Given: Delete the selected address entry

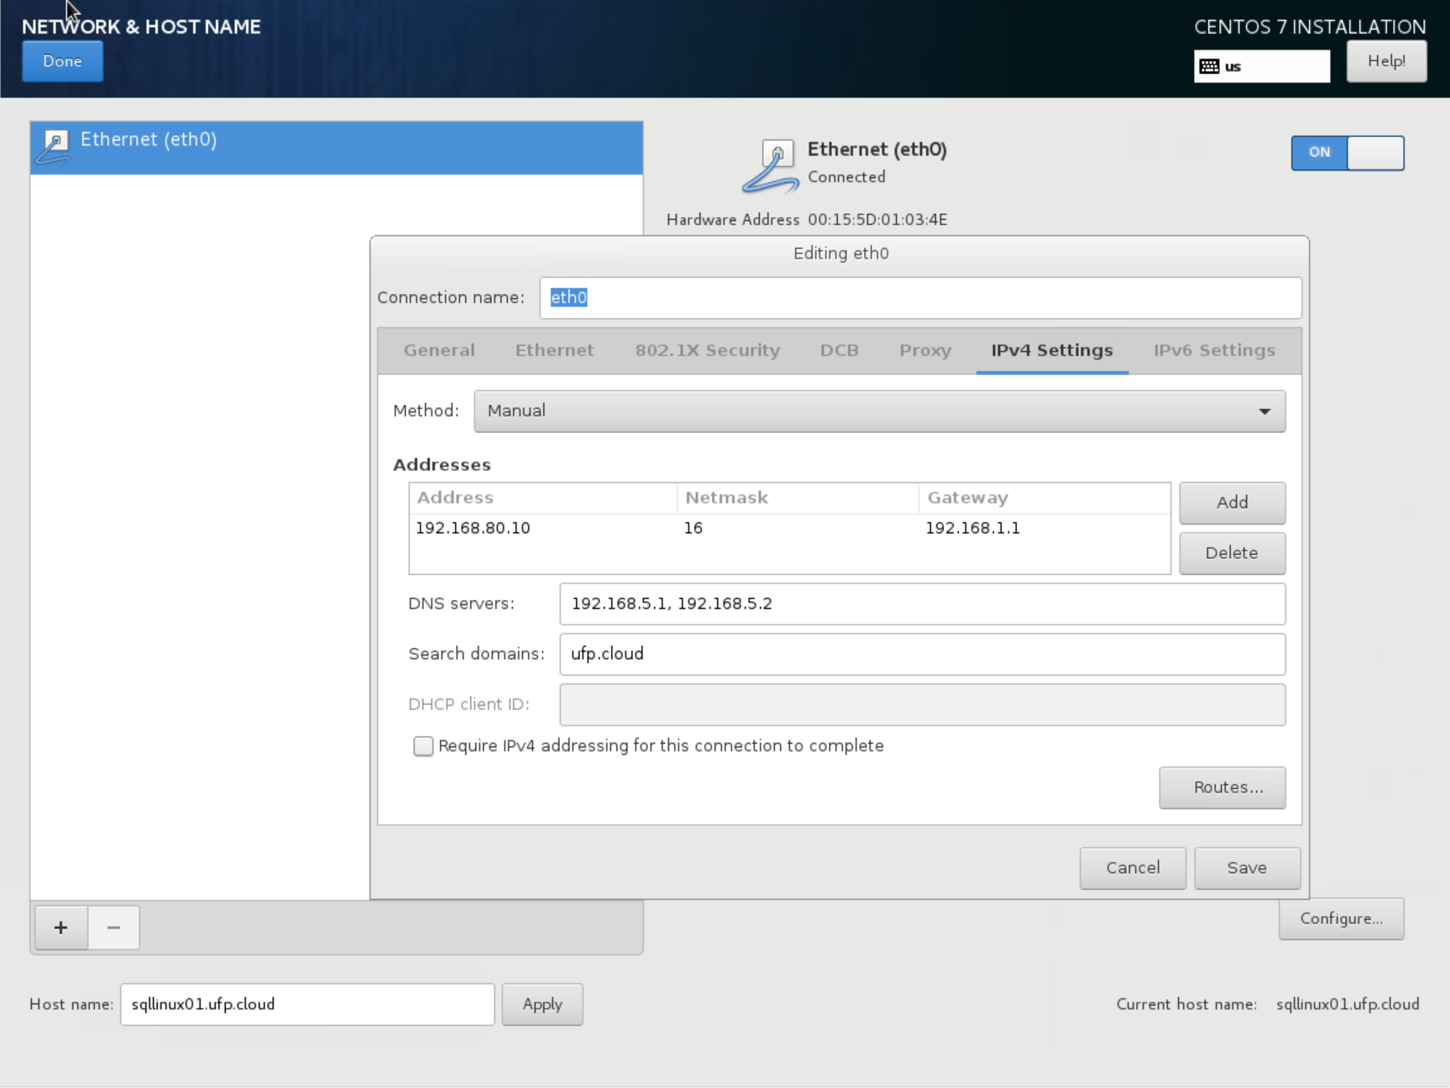Looking at the screenshot, I should tap(1232, 553).
